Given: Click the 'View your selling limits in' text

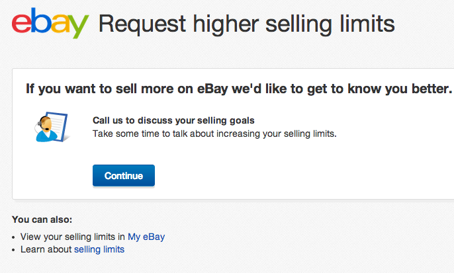Looking at the screenshot, I should (73, 236).
